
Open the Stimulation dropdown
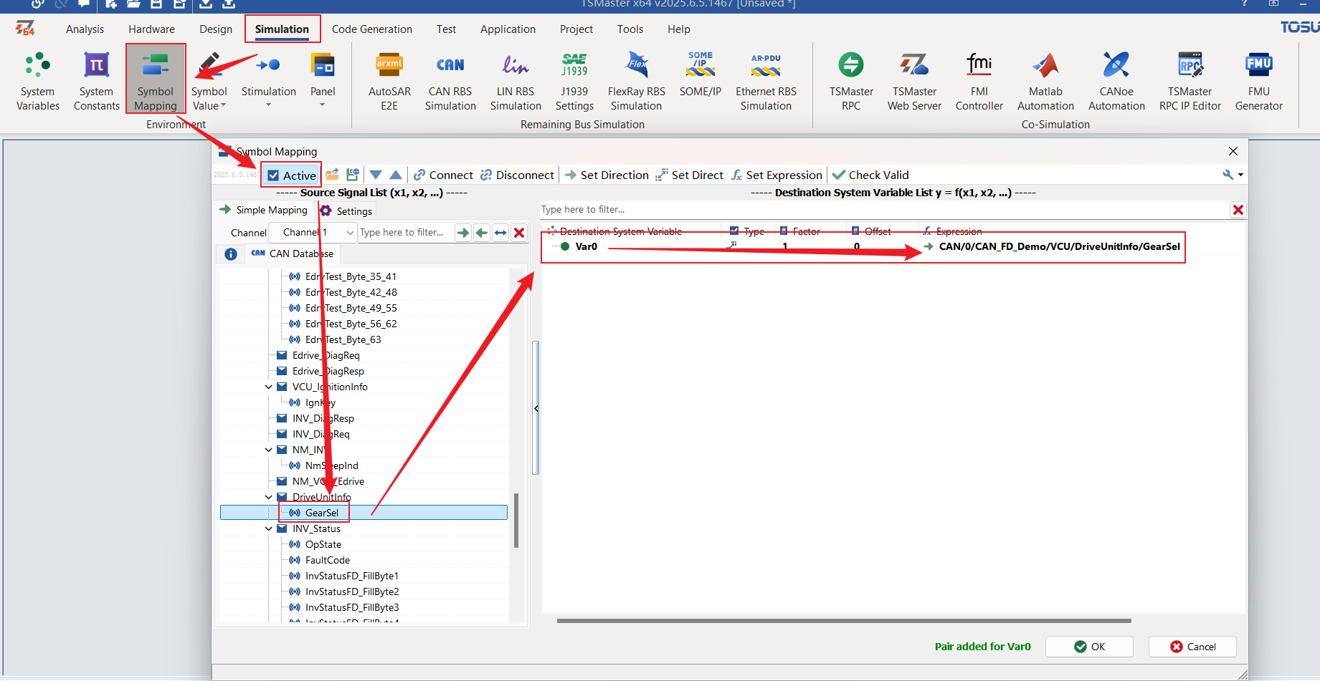268,105
